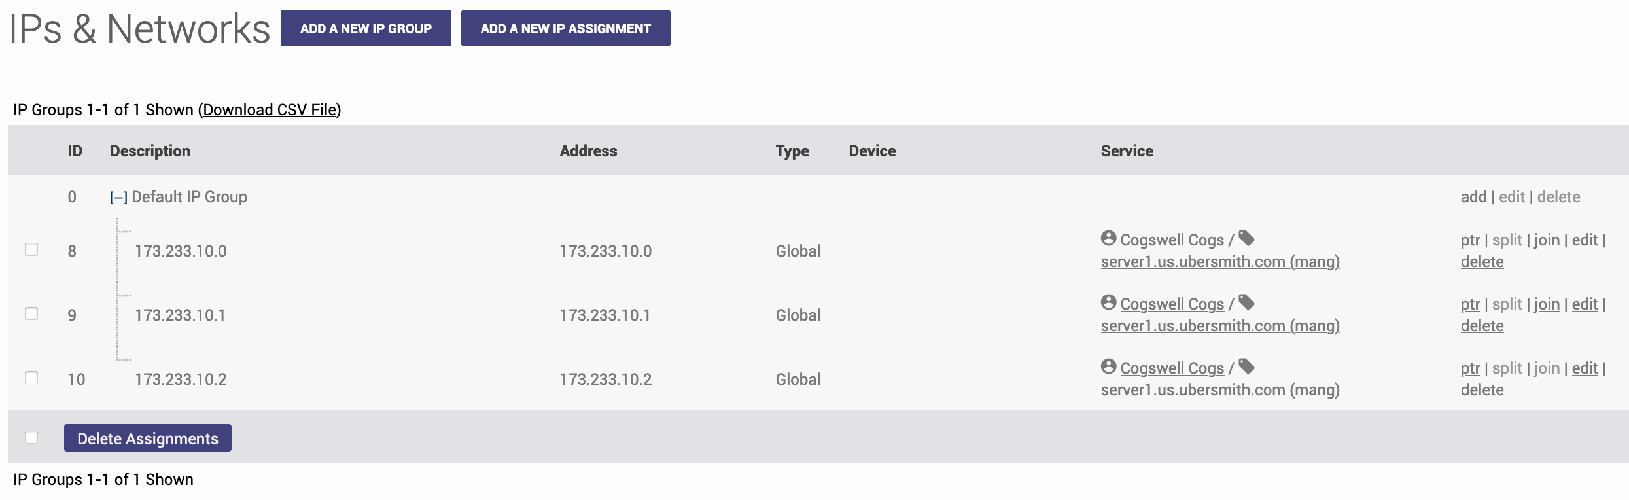Screen dimensions: 1629x500
Task: Click the IPs & Networks page heading
Action: pyautogui.click(x=139, y=29)
